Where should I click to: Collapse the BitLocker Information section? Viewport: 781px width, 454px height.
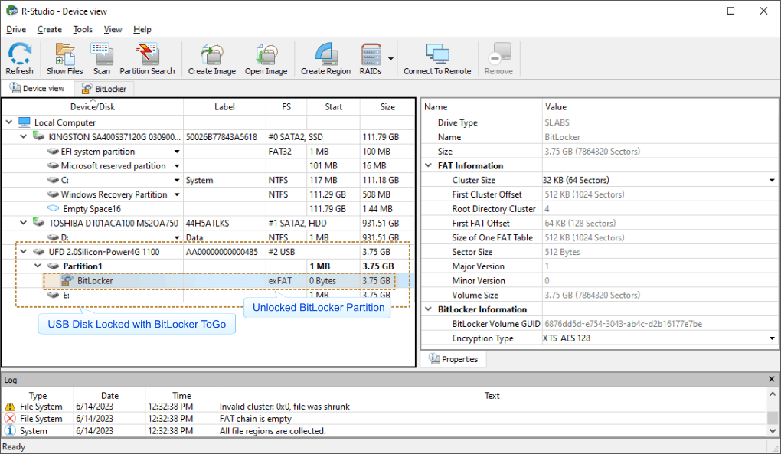click(428, 309)
